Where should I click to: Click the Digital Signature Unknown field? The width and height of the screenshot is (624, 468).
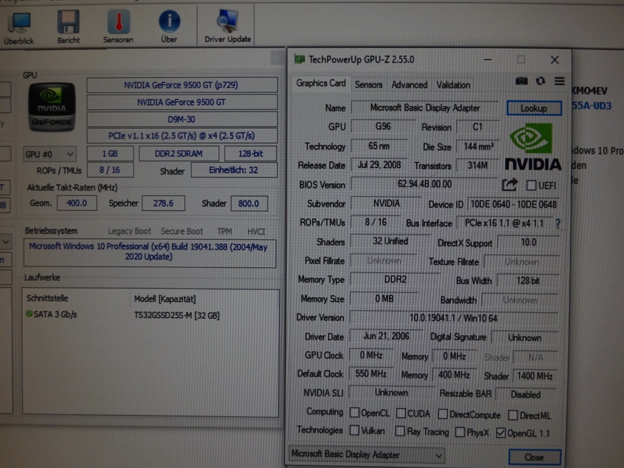524,337
